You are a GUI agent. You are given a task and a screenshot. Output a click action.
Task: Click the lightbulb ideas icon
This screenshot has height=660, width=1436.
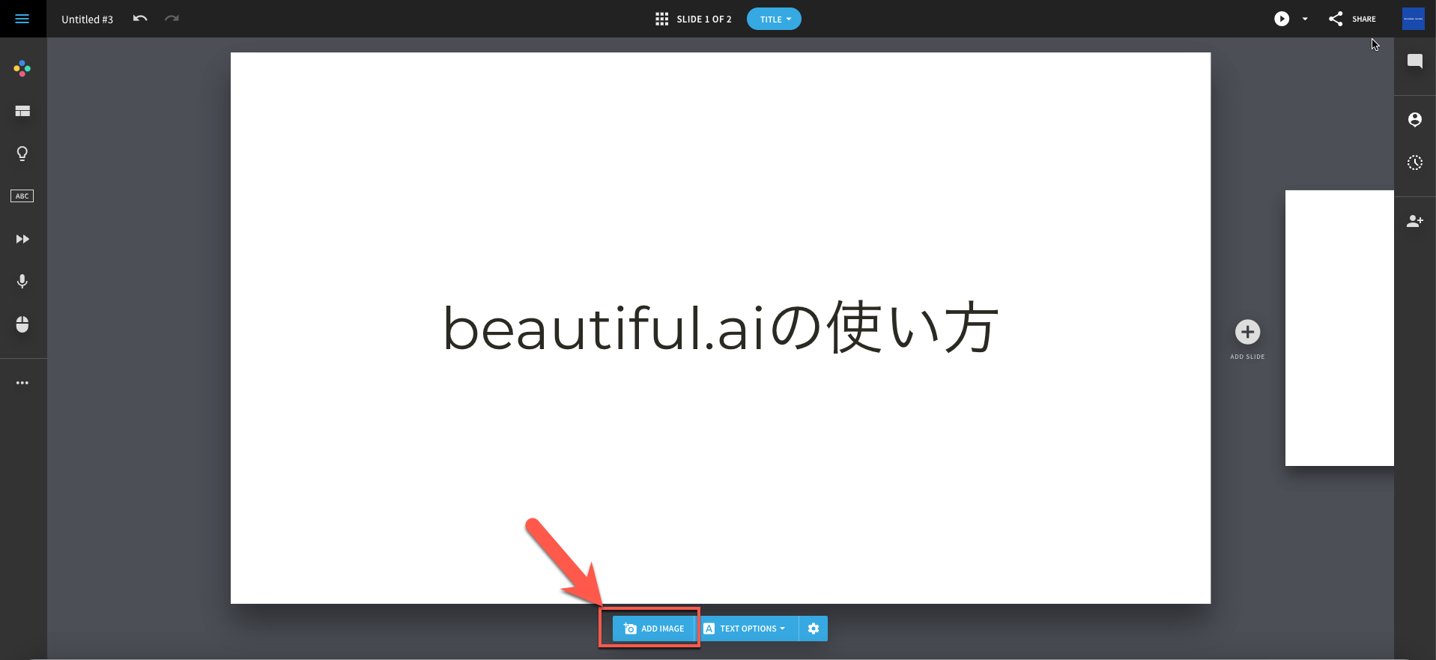pyautogui.click(x=22, y=154)
